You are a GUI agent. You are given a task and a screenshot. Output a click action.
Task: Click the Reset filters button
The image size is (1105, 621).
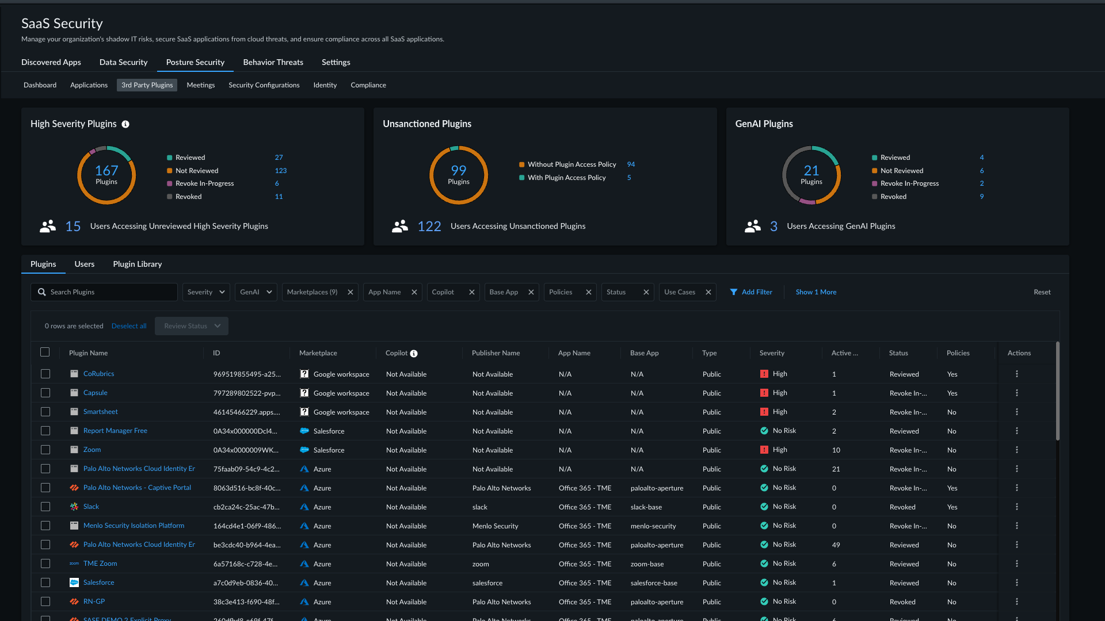(1042, 292)
